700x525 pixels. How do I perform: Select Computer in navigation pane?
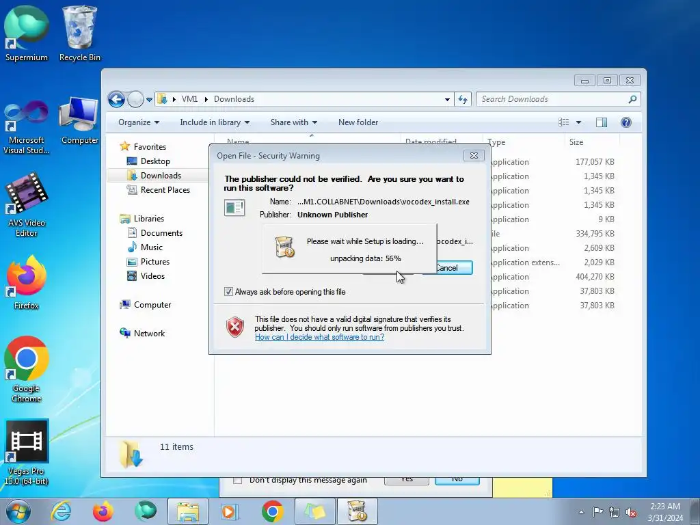[x=152, y=304]
